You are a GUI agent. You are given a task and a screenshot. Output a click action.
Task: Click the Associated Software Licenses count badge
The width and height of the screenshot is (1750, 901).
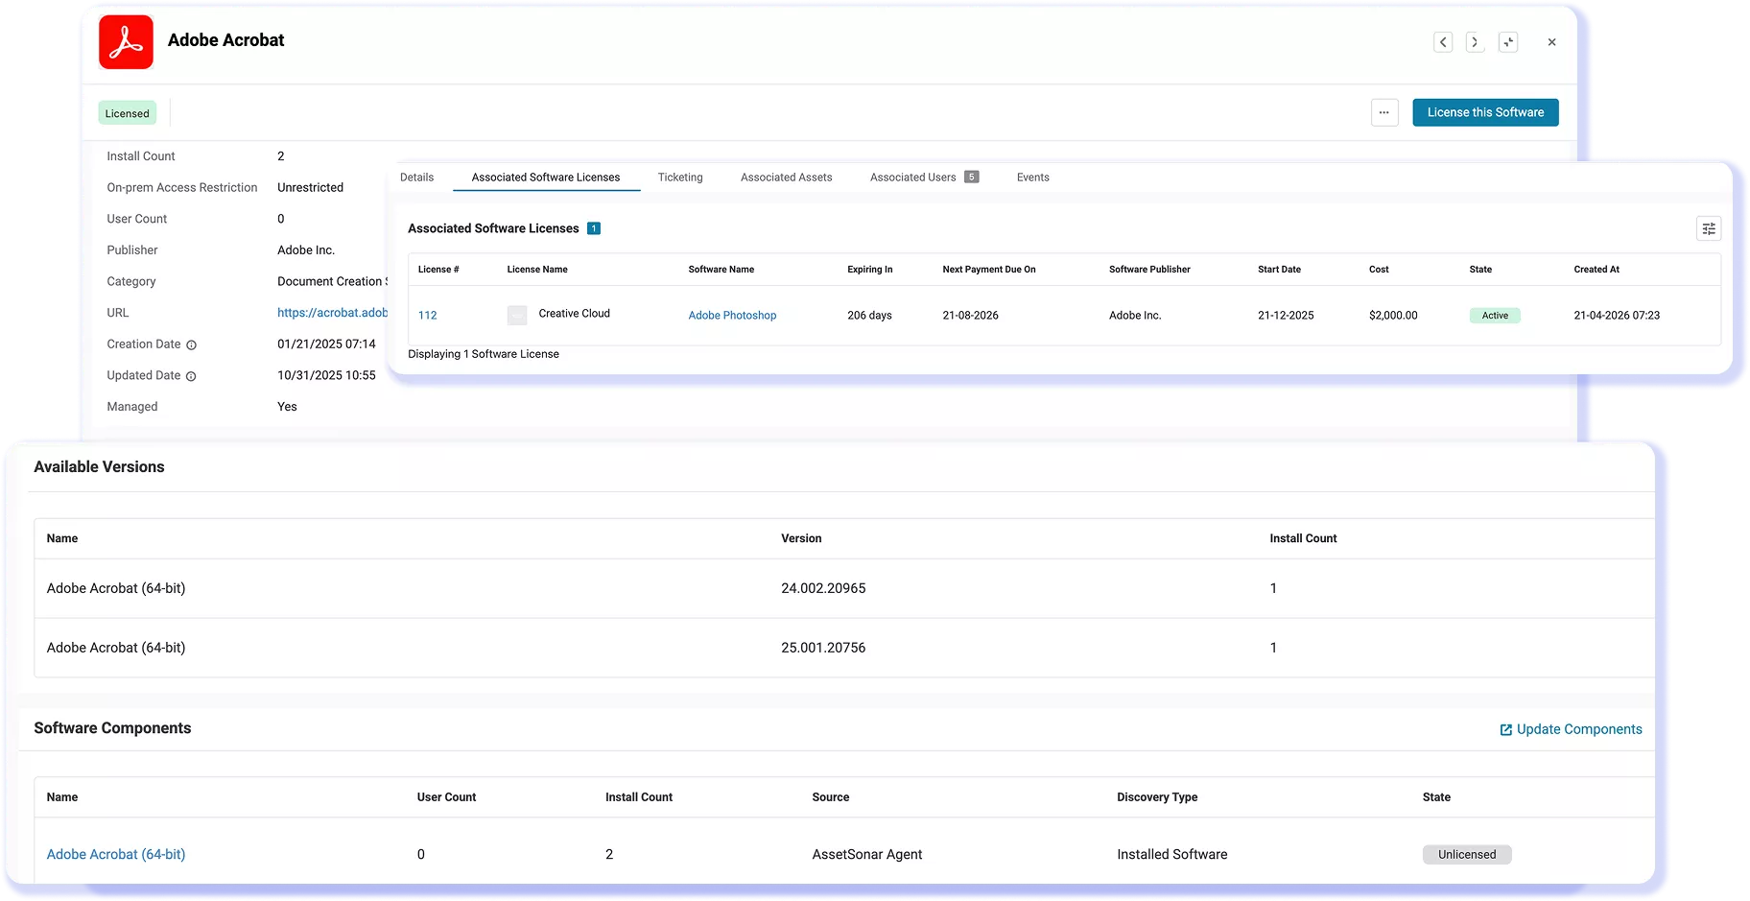click(594, 228)
